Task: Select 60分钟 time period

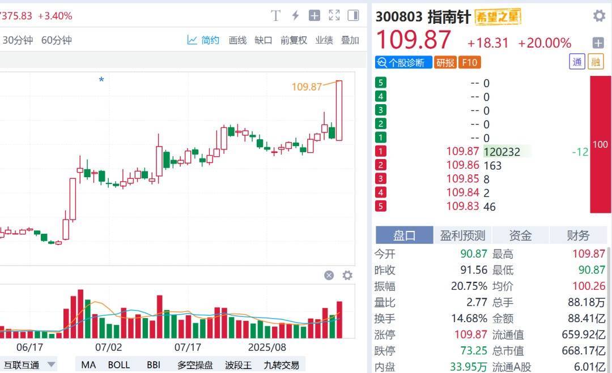Action: pyautogui.click(x=57, y=40)
